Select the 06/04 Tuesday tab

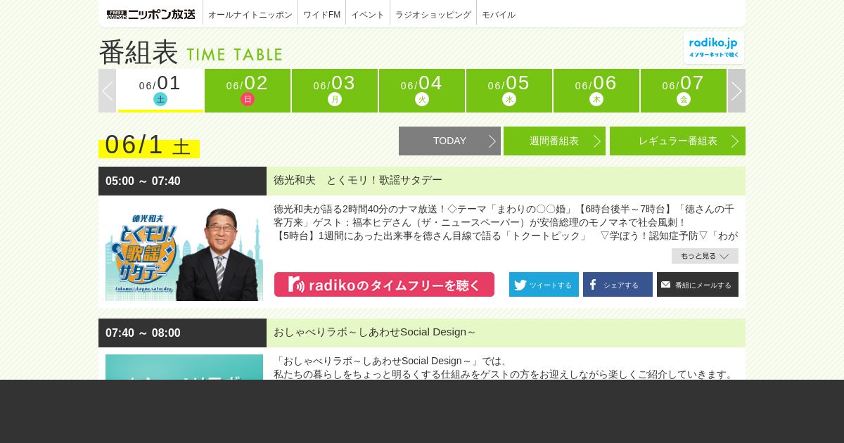(422, 91)
